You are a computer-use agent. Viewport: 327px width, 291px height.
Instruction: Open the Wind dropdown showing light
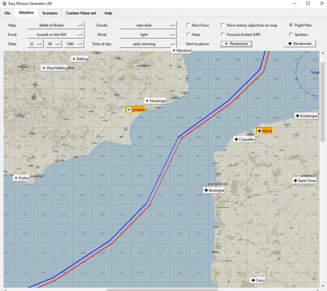tap(148, 35)
